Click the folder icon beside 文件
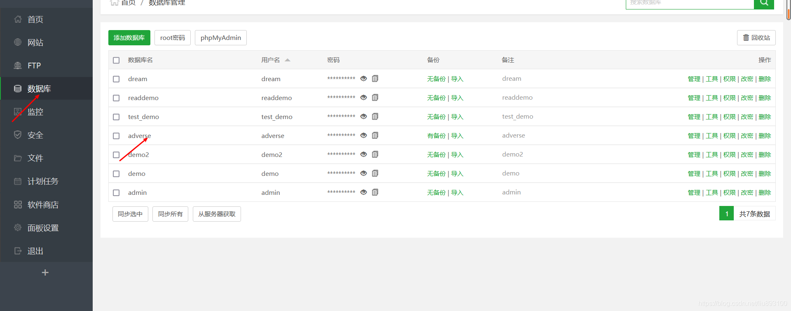Viewport: 791px width, 311px height. (x=18, y=158)
